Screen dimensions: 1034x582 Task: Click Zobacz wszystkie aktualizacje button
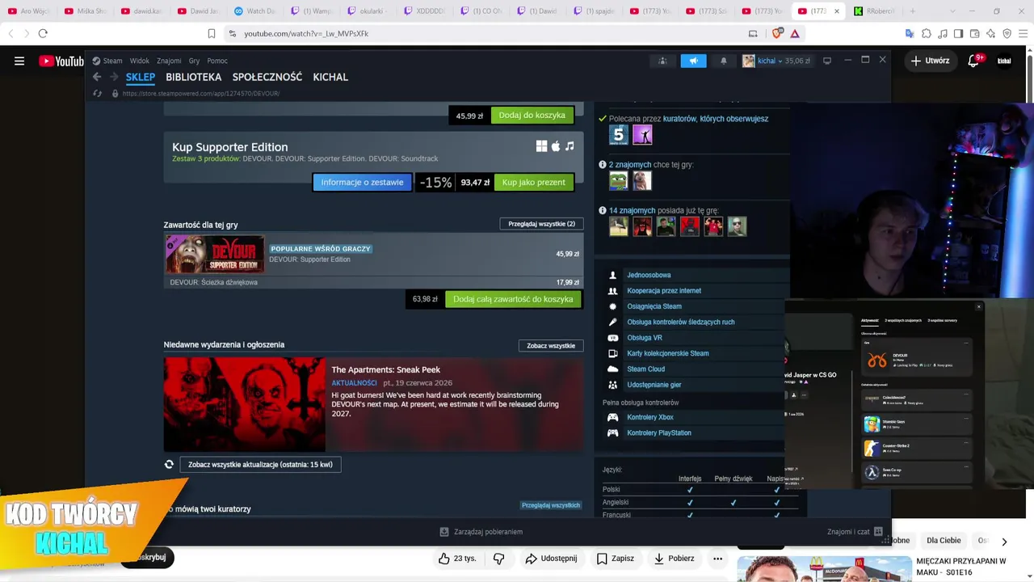pos(260,465)
